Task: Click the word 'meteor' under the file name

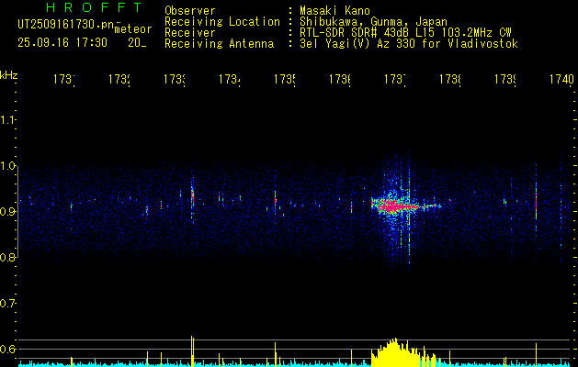Action: (x=133, y=29)
